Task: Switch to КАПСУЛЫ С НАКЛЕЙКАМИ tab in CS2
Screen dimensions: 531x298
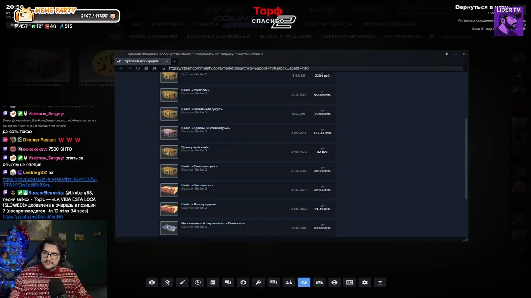Action: tap(218, 37)
